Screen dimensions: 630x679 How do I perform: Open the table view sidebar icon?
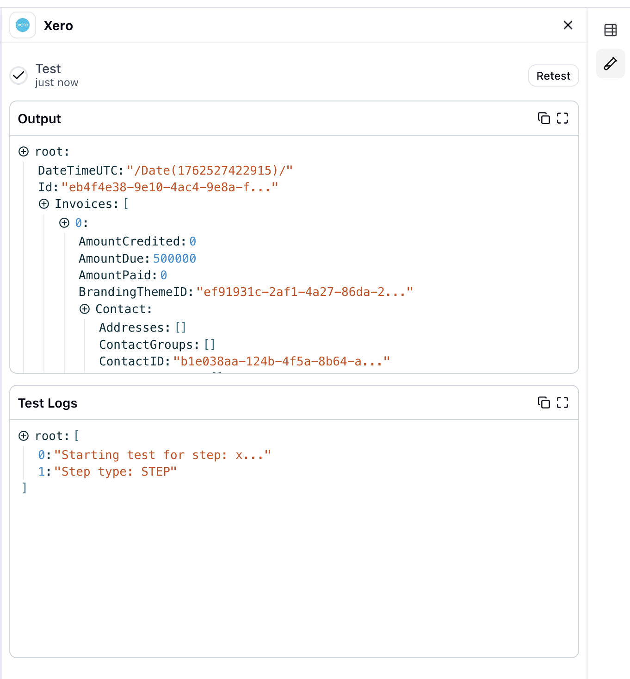610,30
